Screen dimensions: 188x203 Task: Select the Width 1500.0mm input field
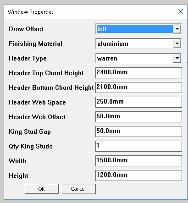[138, 161]
